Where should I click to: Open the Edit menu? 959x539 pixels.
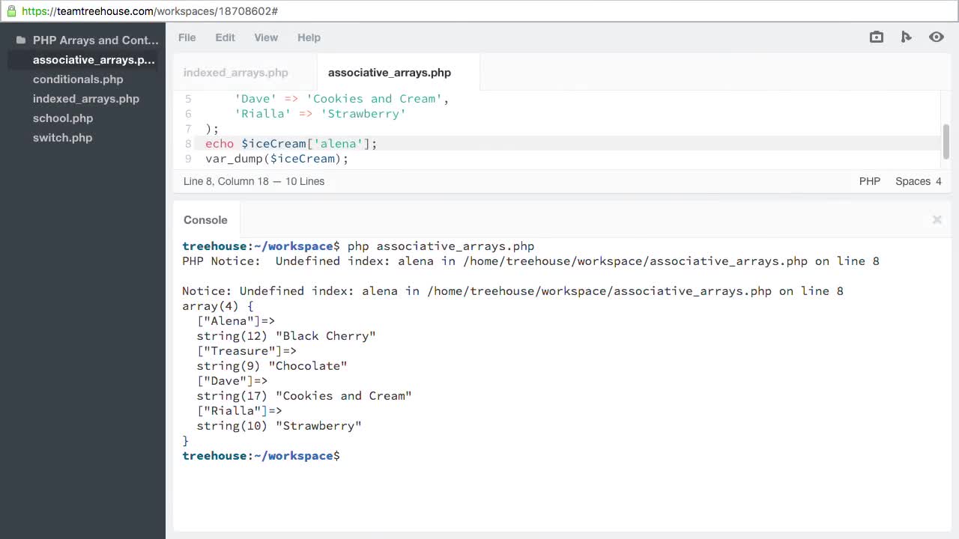(x=225, y=37)
